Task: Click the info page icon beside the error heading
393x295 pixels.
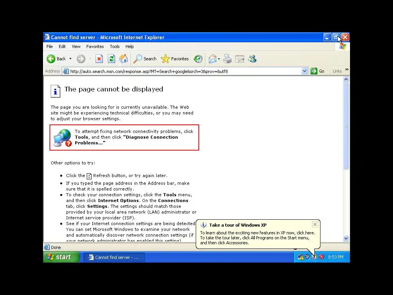Action: tap(55, 91)
